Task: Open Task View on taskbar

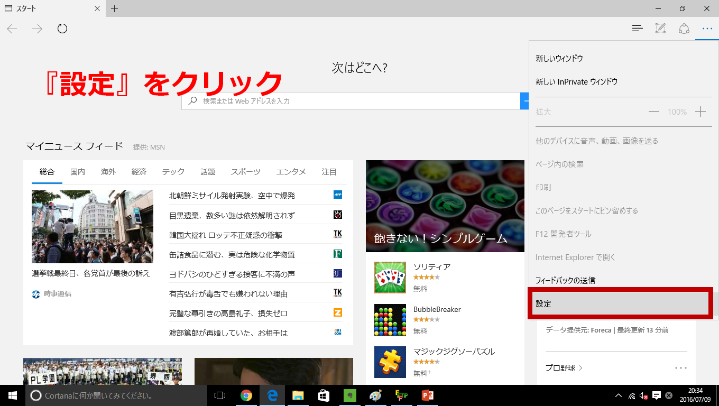Action: (220, 395)
